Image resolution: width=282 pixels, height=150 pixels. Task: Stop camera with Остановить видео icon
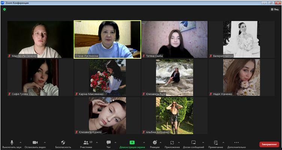point(35,142)
